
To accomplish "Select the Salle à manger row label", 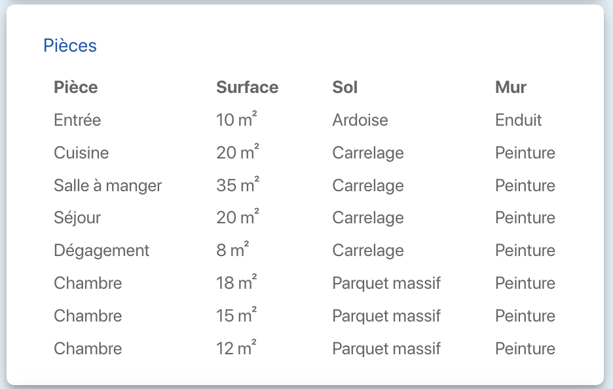I will point(107,186).
